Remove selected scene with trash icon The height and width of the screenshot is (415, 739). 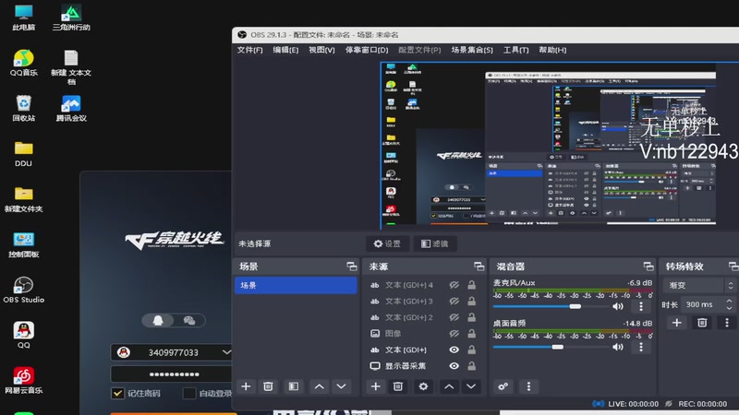pyautogui.click(x=268, y=386)
